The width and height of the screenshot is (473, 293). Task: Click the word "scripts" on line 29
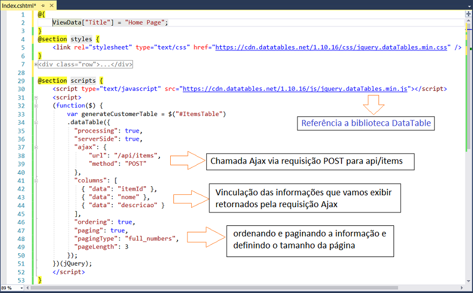(x=83, y=80)
